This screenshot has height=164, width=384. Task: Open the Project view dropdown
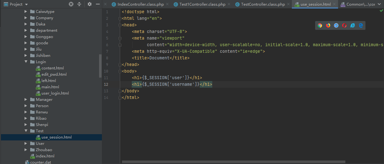click(x=26, y=4)
